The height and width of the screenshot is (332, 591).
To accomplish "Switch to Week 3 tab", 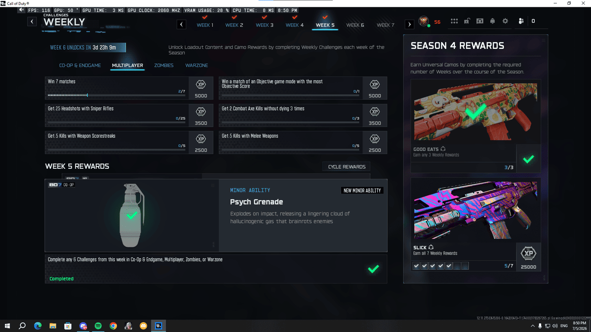I will (x=265, y=25).
